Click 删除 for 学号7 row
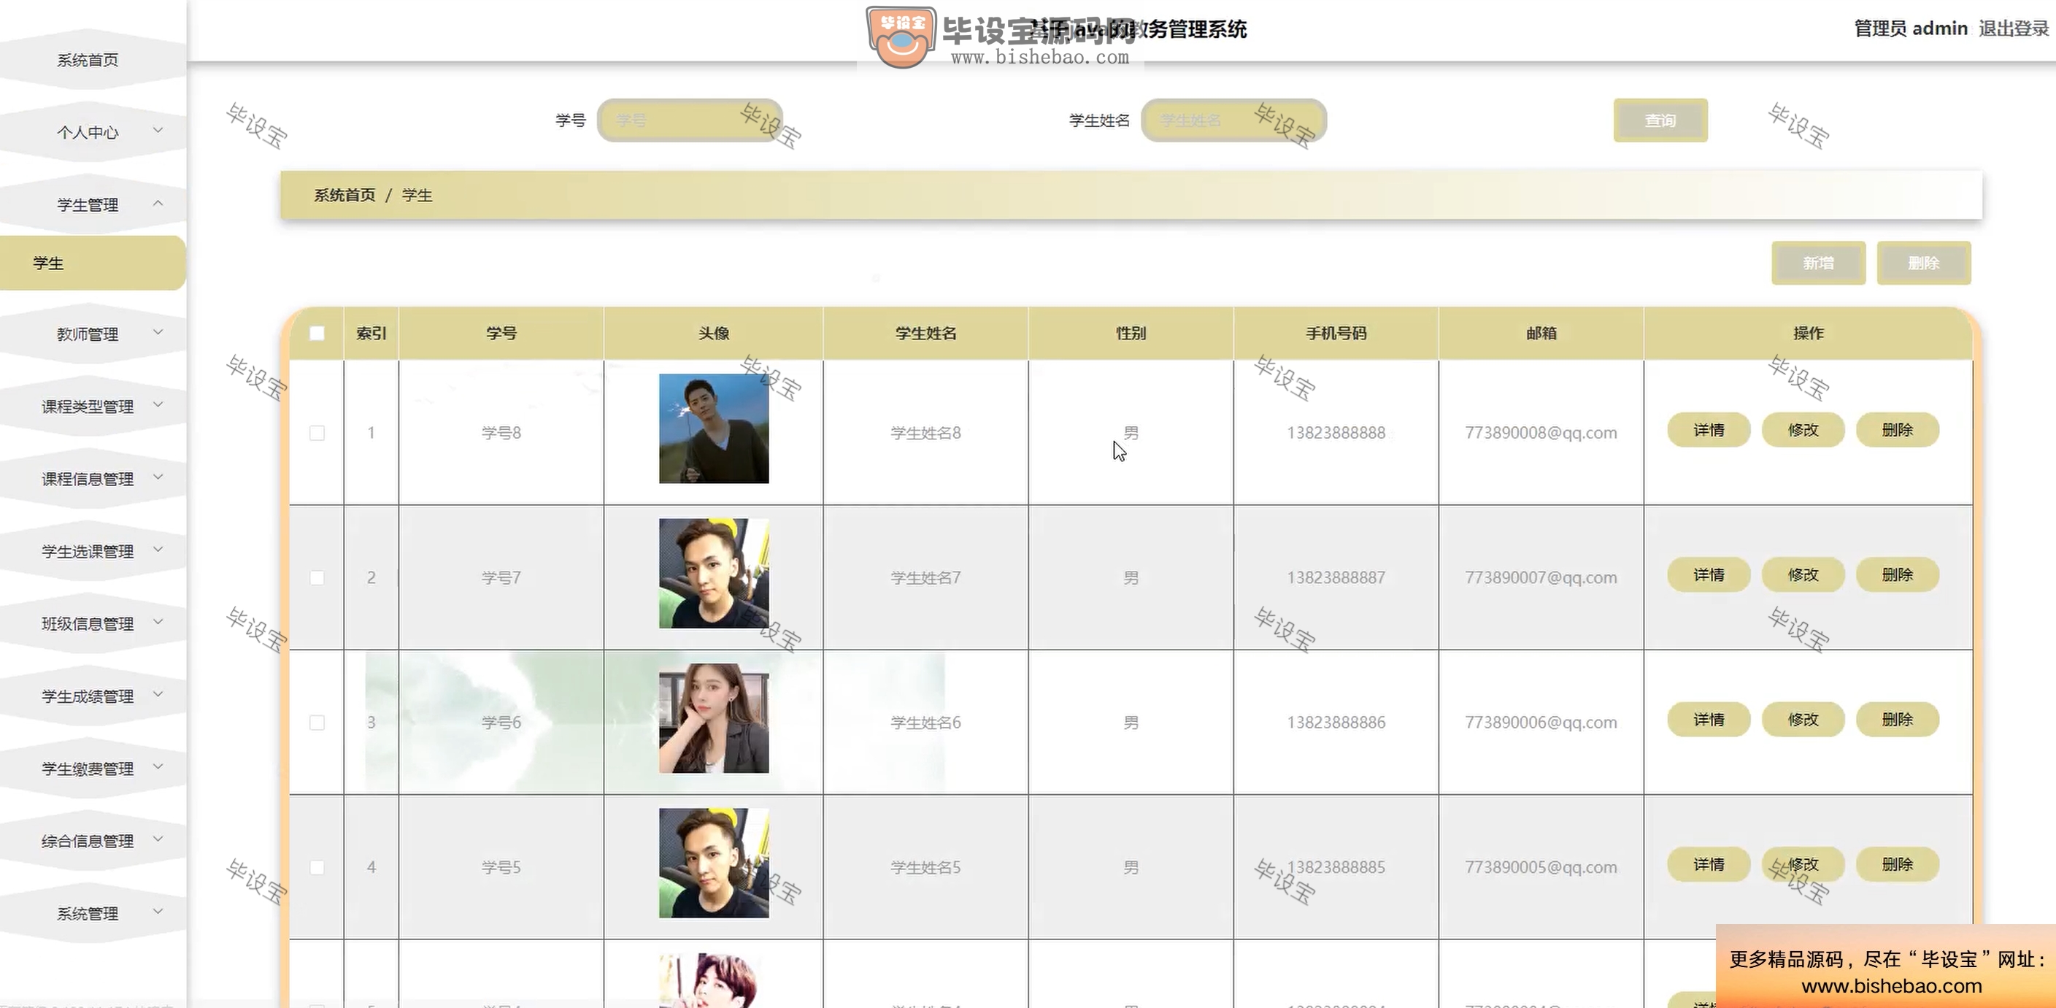 click(x=1897, y=574)
